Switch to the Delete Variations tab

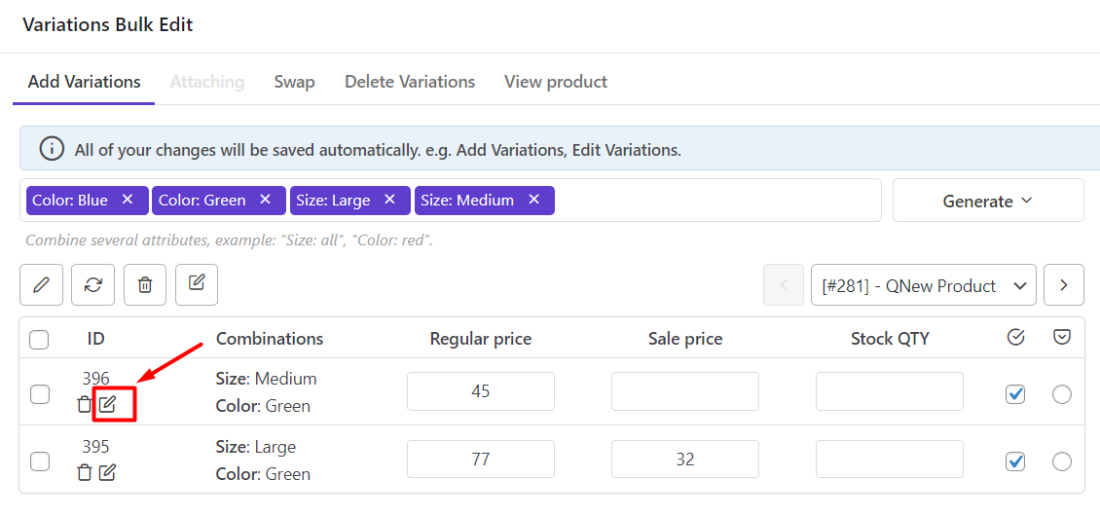click(x=410, y=82)
